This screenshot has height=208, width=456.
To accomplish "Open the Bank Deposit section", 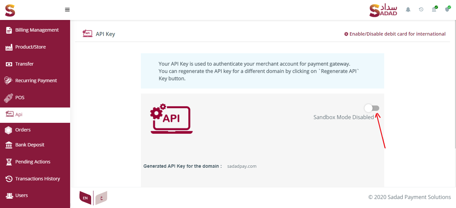I will 30,145.
